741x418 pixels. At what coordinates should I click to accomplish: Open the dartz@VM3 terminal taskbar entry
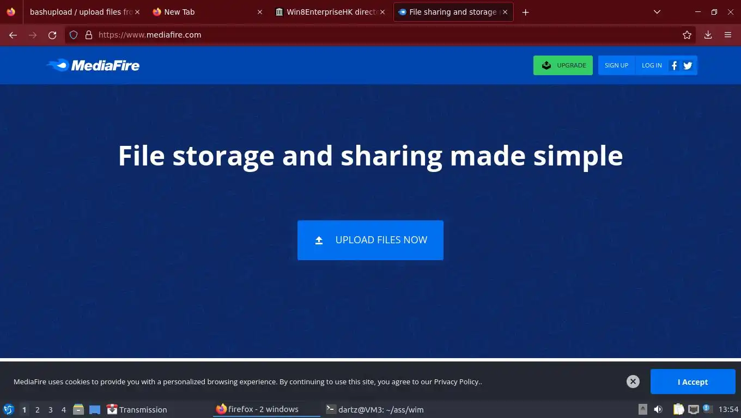click(x=374, y=409)
